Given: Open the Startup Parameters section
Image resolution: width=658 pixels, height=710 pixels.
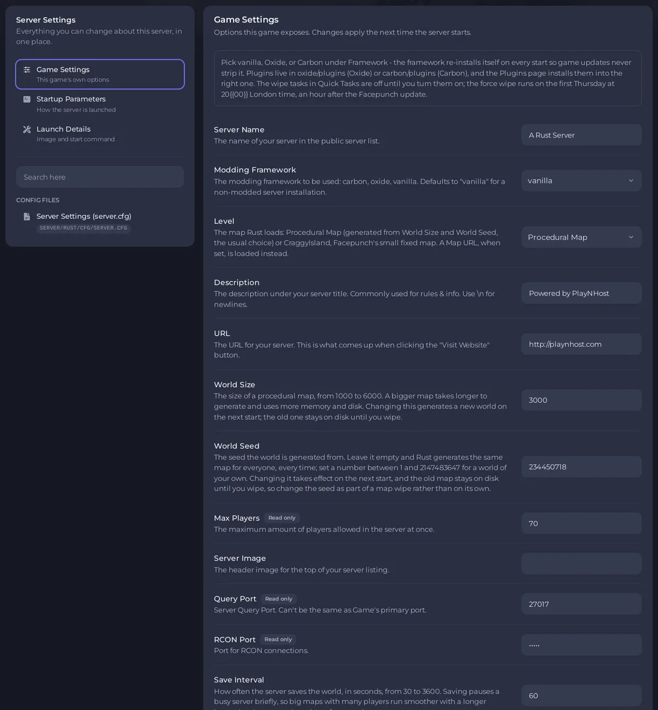Looking at the screenshot, I should 100,104.
